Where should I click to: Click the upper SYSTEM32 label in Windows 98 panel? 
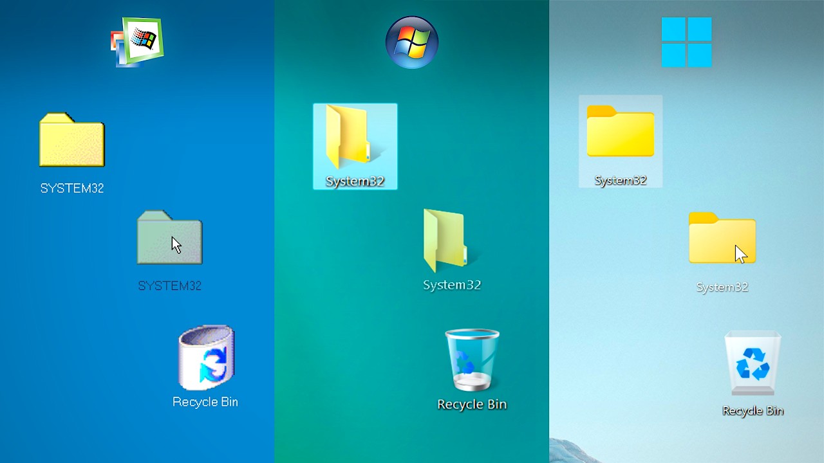point(72,188)
